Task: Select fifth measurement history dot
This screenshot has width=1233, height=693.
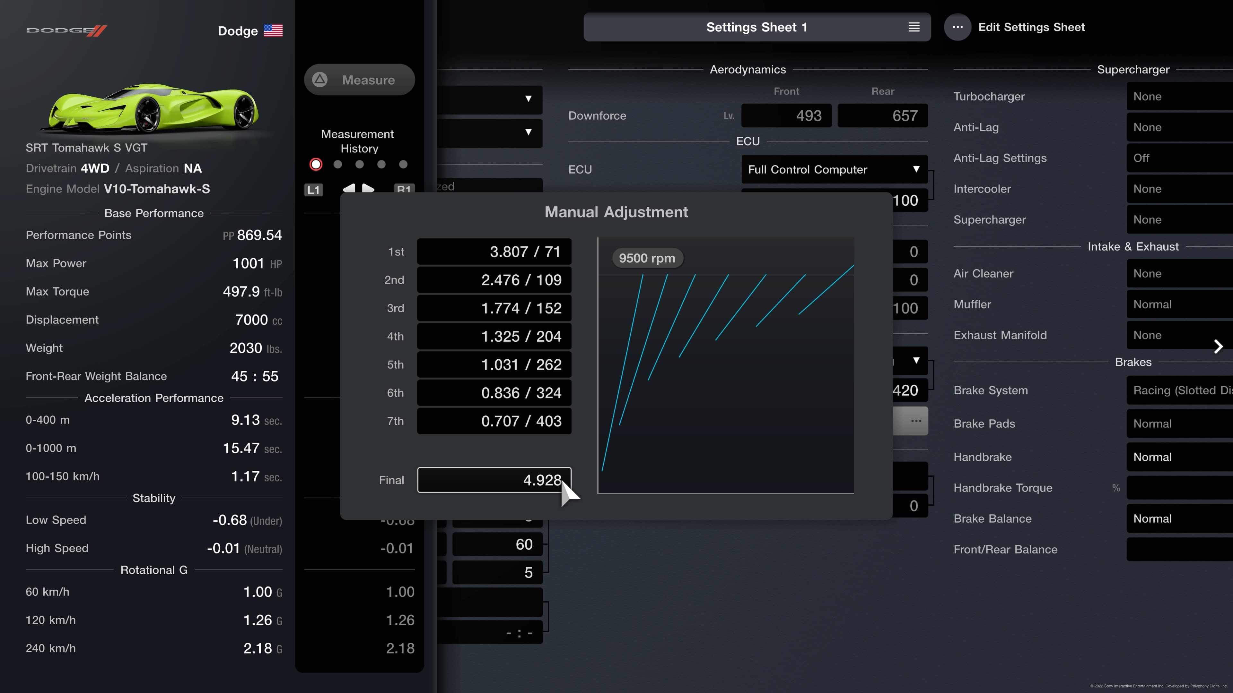Action: coord(404,165)
